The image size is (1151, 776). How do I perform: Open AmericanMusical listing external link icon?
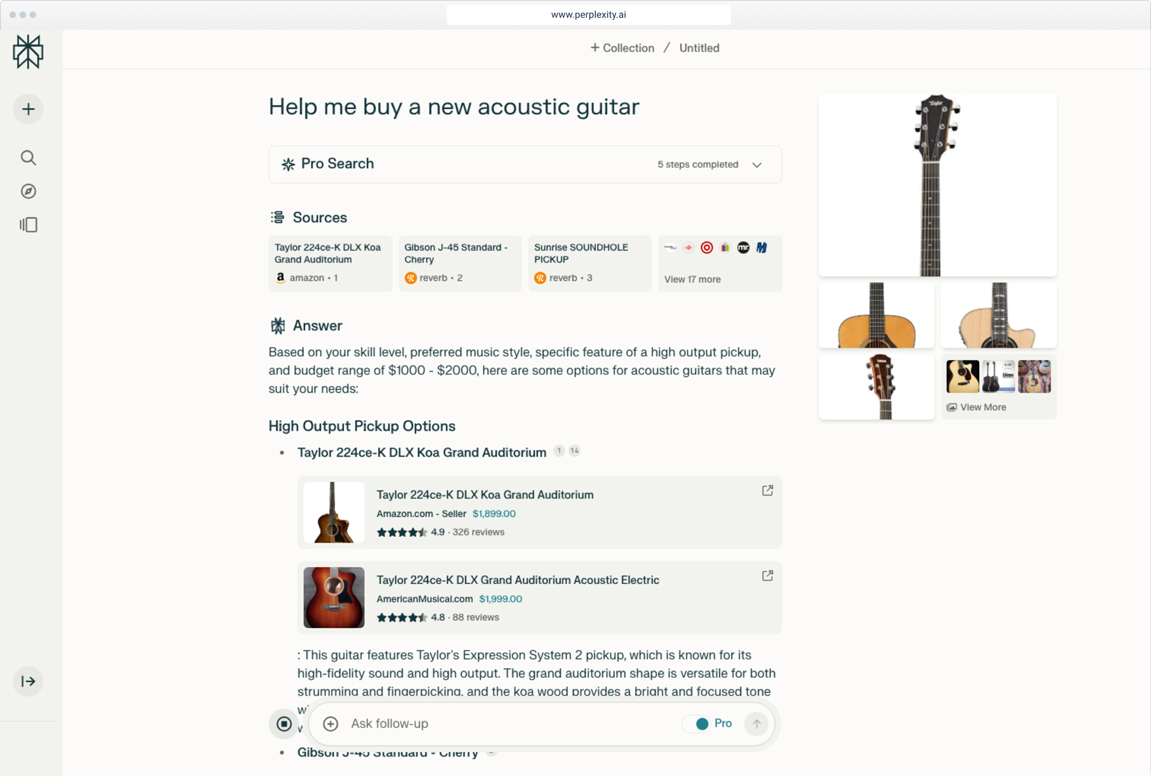click(x=767, y=576)
